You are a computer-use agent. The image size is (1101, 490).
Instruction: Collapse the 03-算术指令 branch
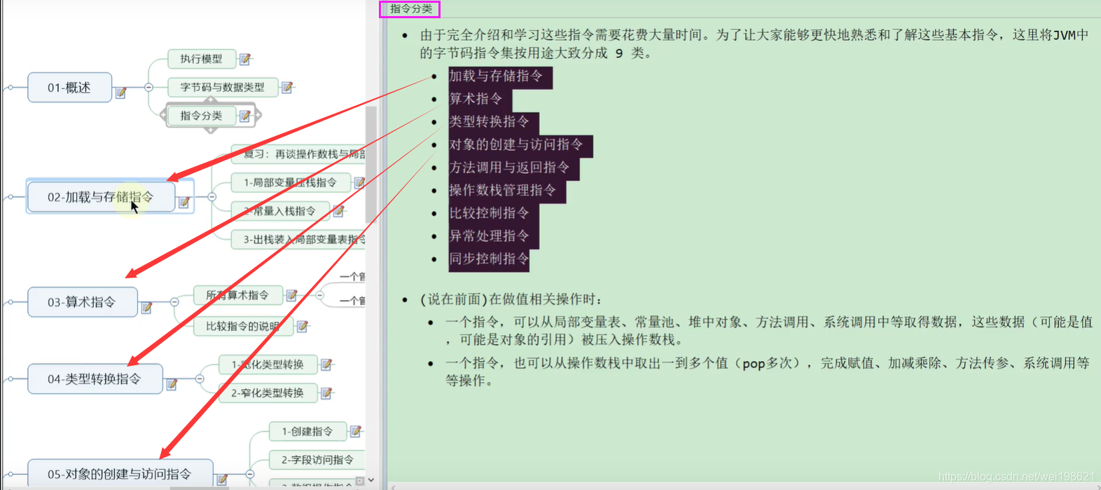pos(174,302)
